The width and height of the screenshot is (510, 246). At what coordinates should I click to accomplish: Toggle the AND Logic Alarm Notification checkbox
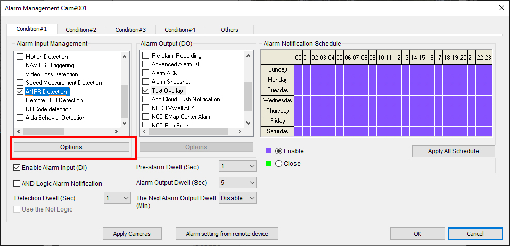point(18,184)
